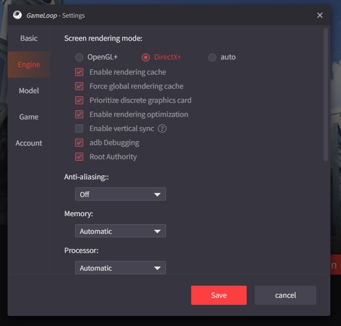
Task: Go to the Game tab
Action: tap(29, 117)
